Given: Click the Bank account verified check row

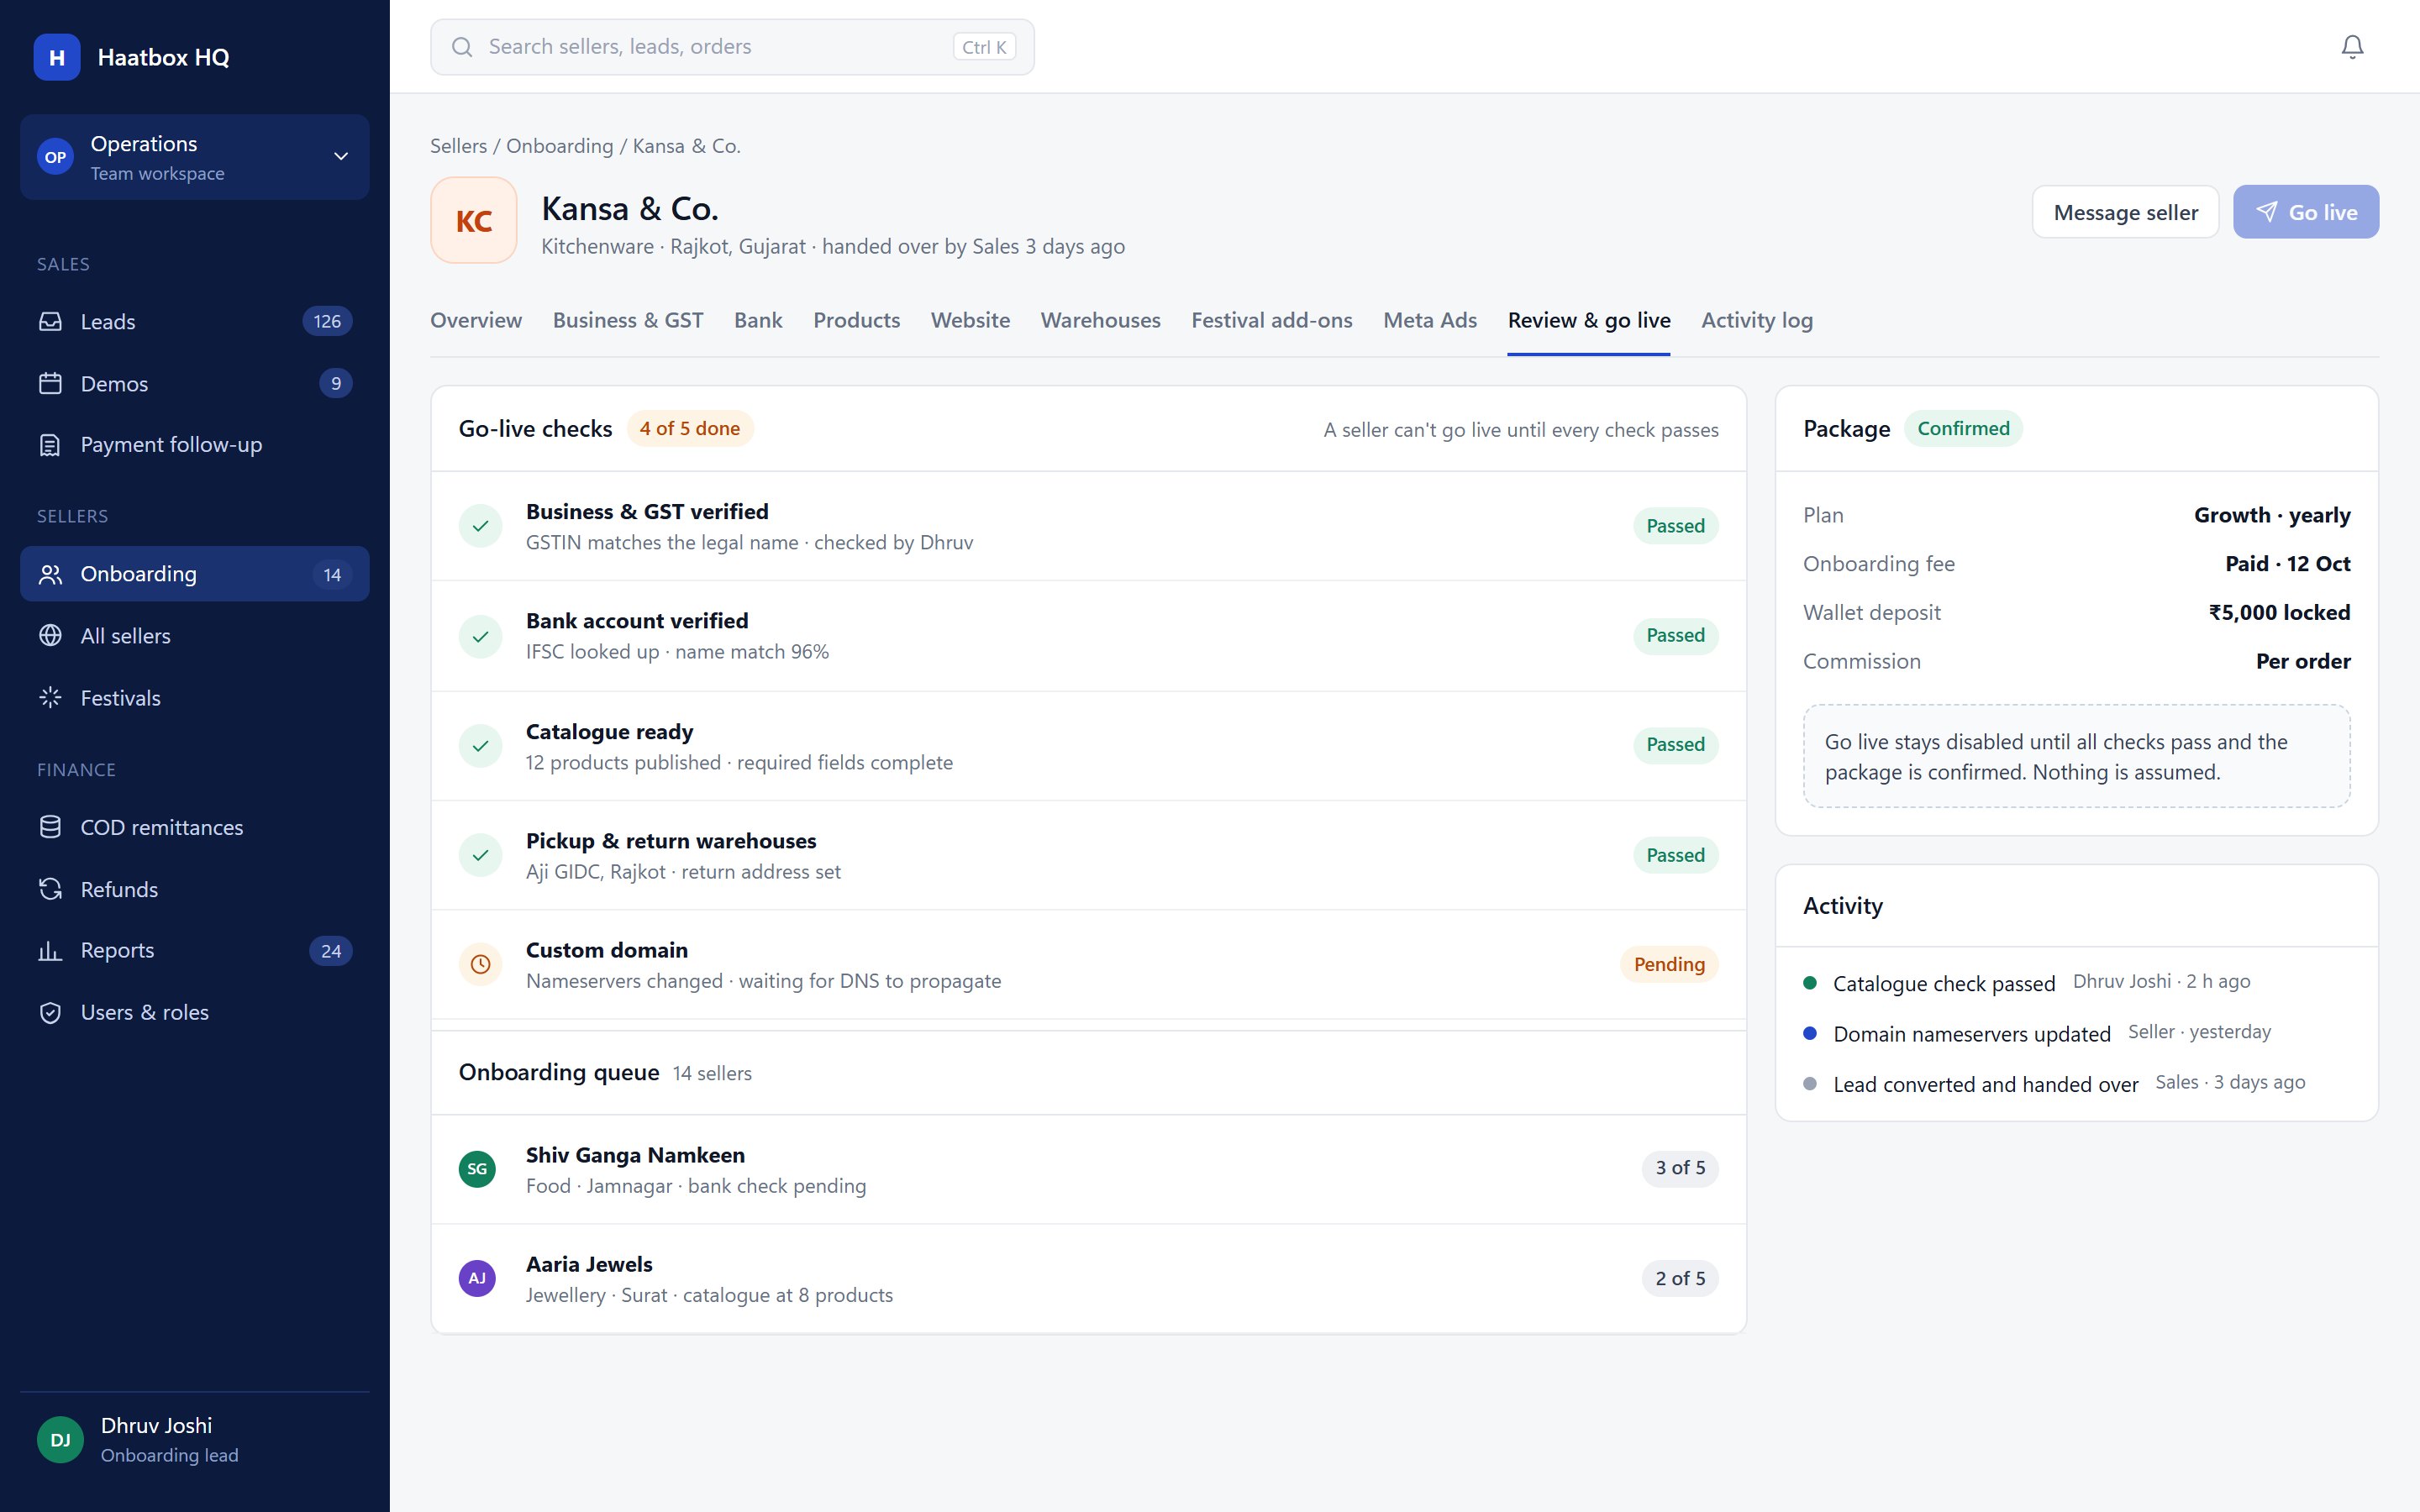Looking at the screenshot, I should [1088, 636].
